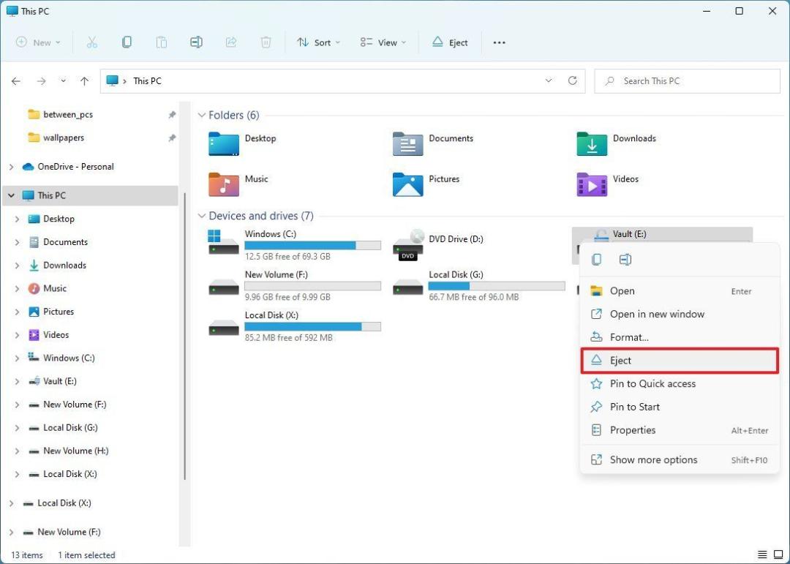
Task: Select the Videos folder icon in Folders
Action: (592, 184)
